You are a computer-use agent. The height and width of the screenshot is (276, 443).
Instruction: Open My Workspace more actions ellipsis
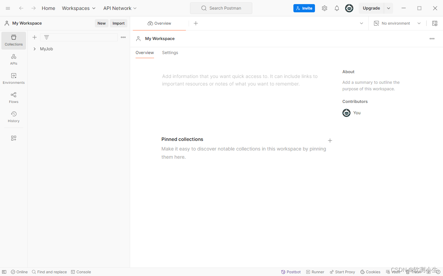tap(432, 39)
